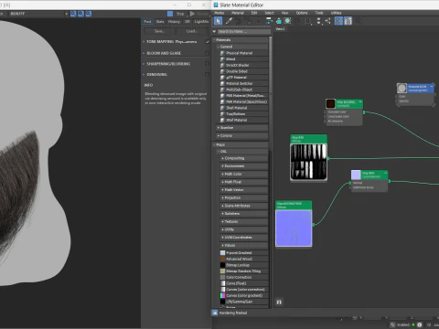Image resolution: width=439 pixels, height=329 pixels.
Task: Click the Load... button in Post panel
Action: (192, 31)
